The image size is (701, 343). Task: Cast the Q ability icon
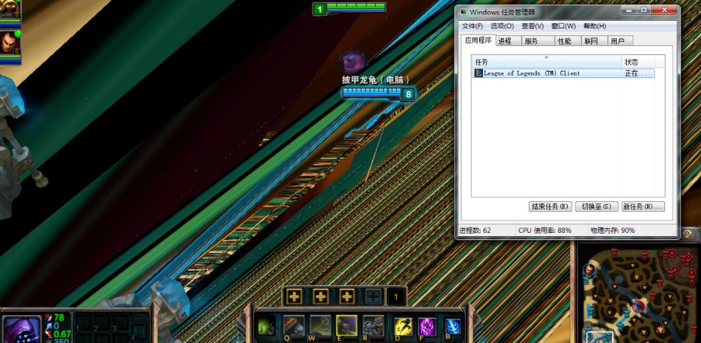click(294, 325)
